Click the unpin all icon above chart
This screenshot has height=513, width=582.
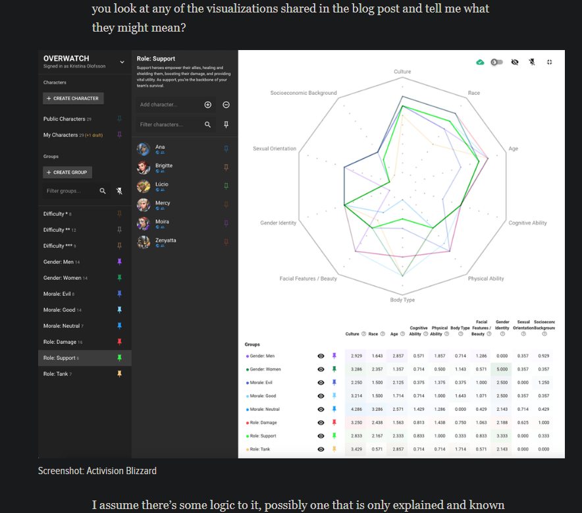coord(532,62)
